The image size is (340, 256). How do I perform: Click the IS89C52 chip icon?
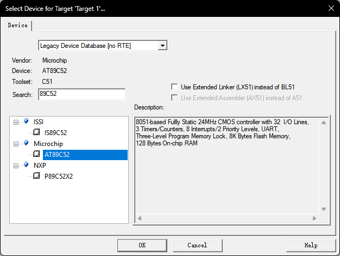point(36,132)
